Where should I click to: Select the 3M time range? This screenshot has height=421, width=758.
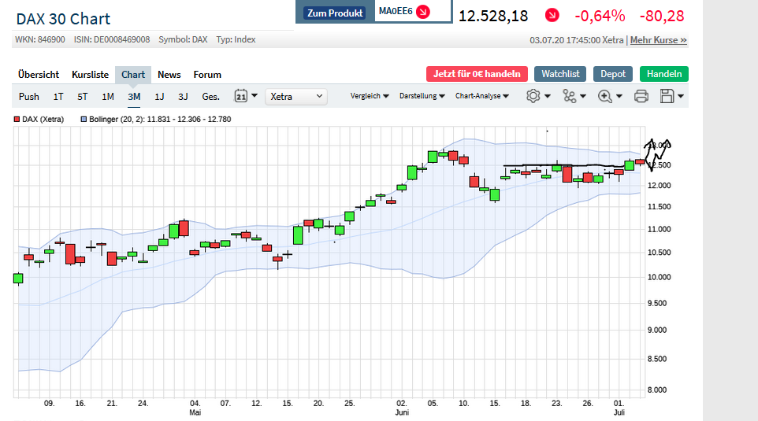(134, 97)
